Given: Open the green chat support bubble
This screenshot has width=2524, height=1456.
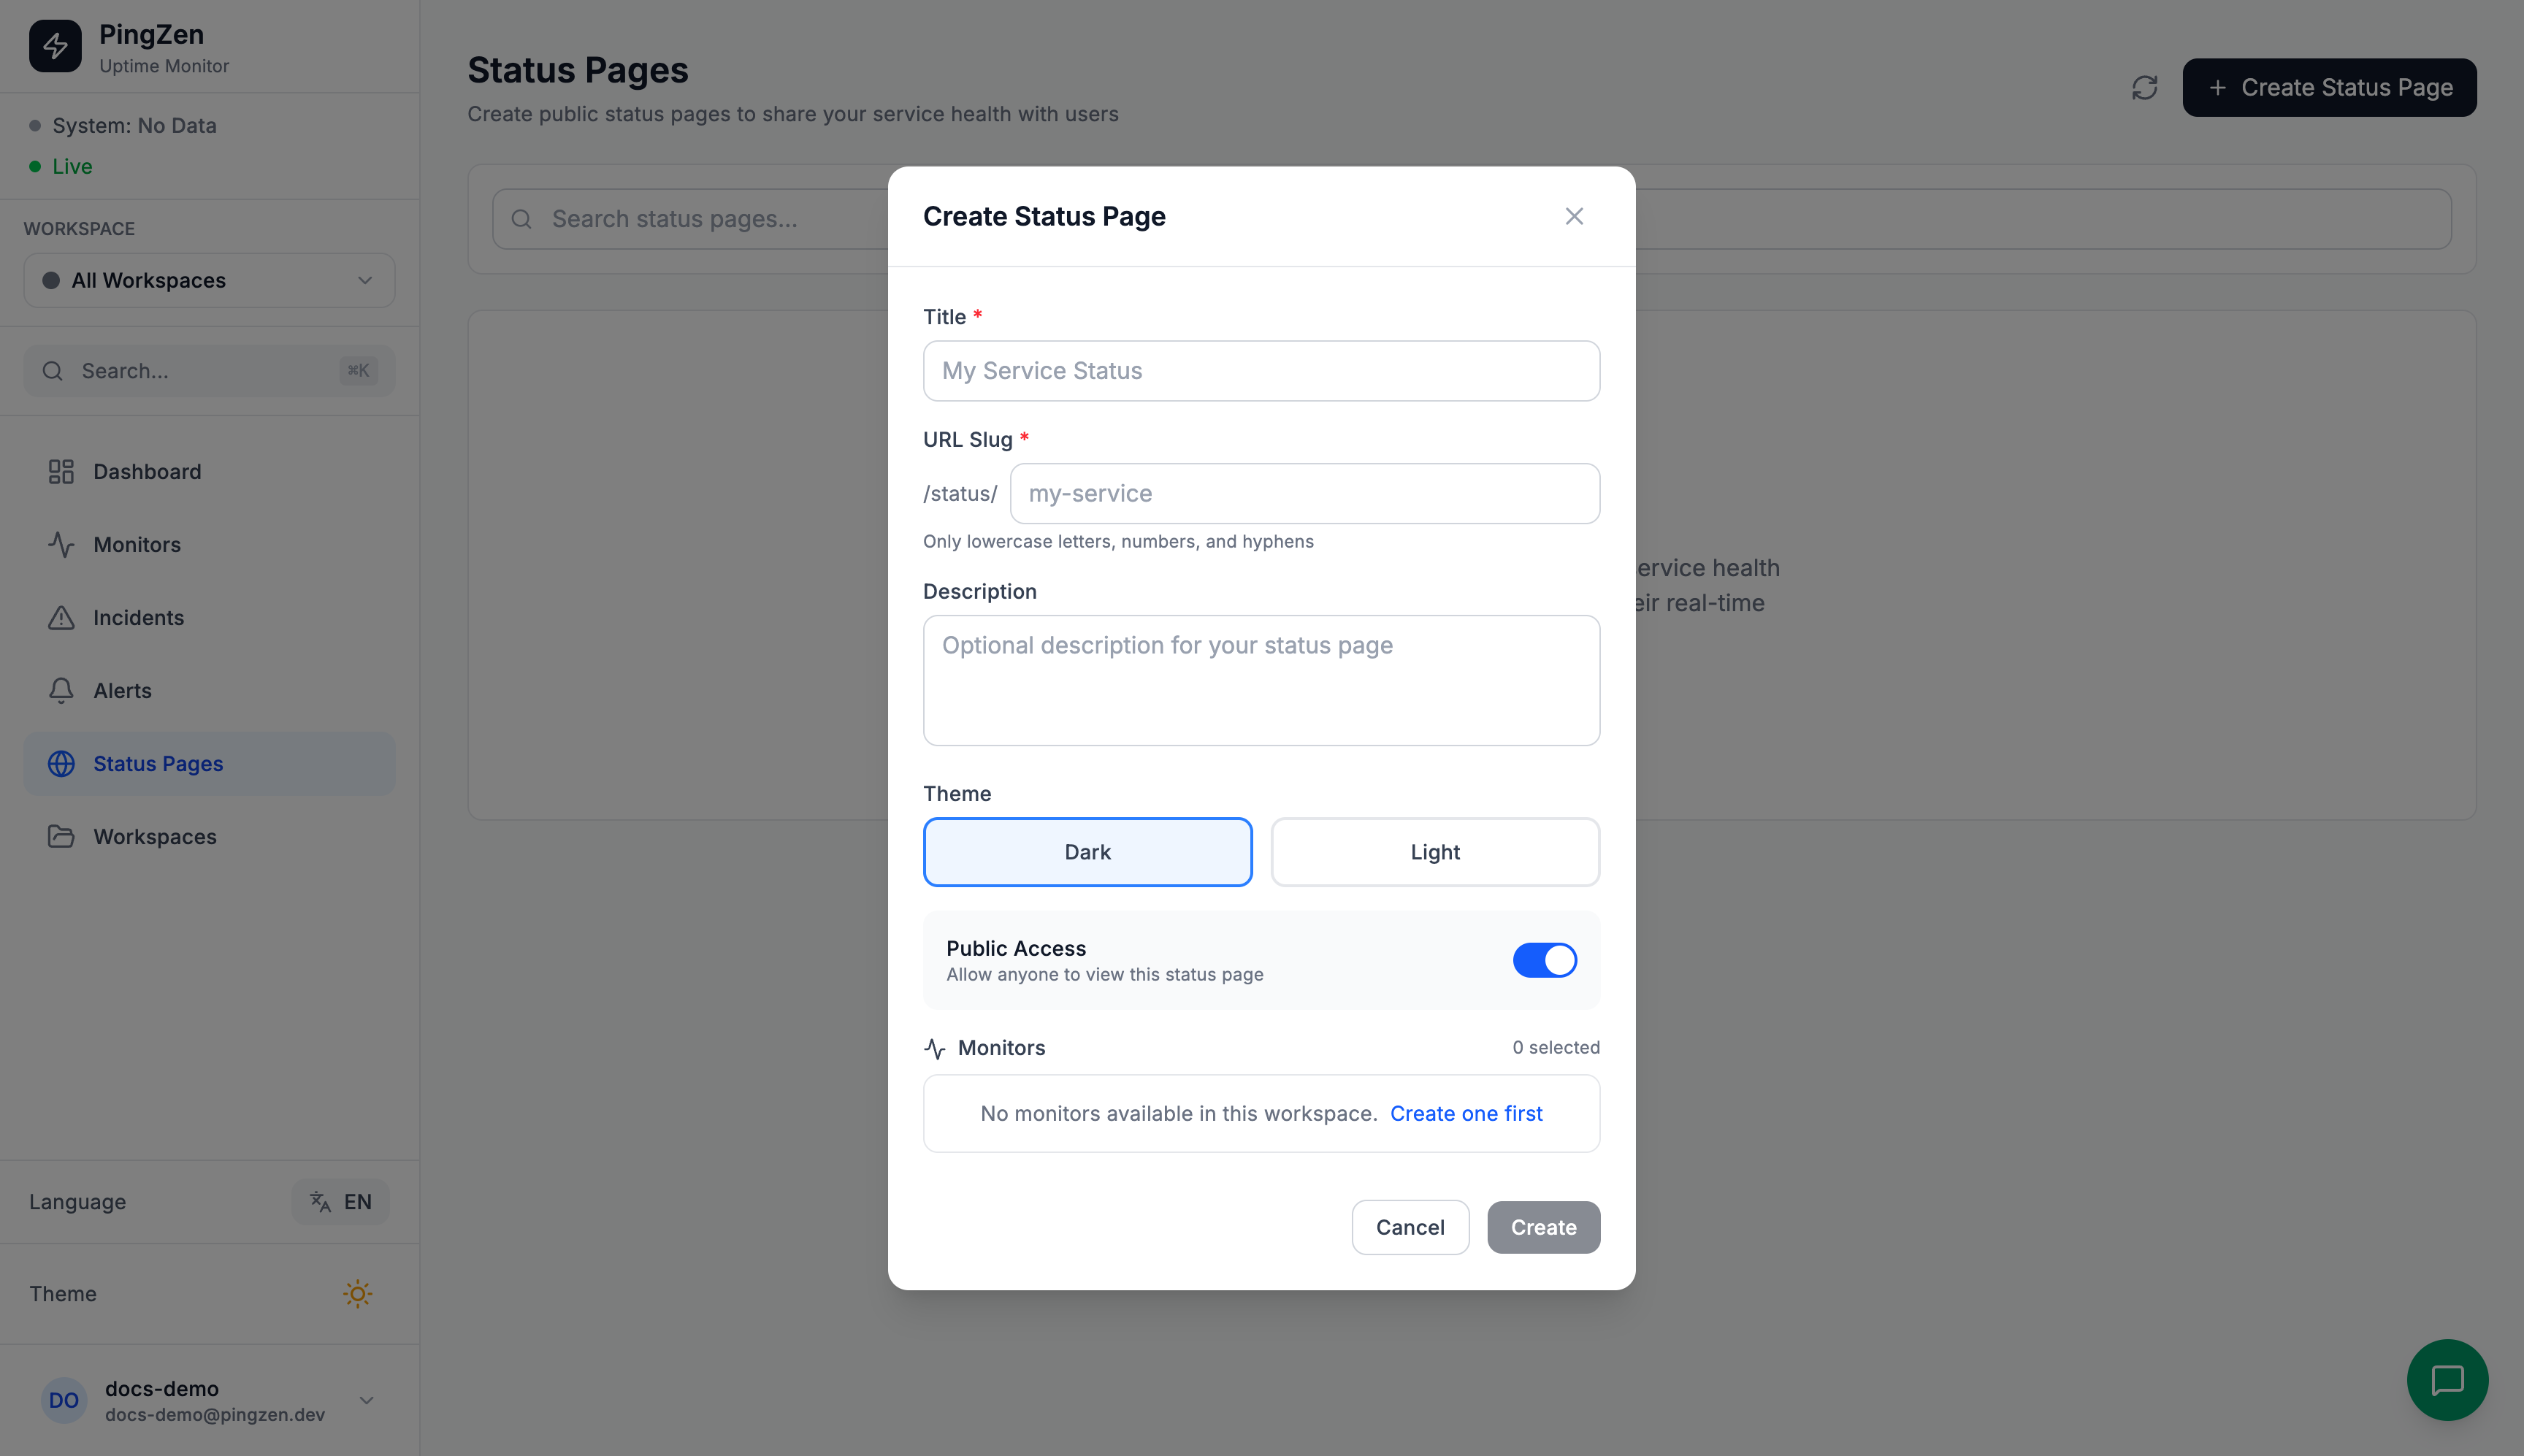Looking at the screenshot, I should point(2447,1380).
